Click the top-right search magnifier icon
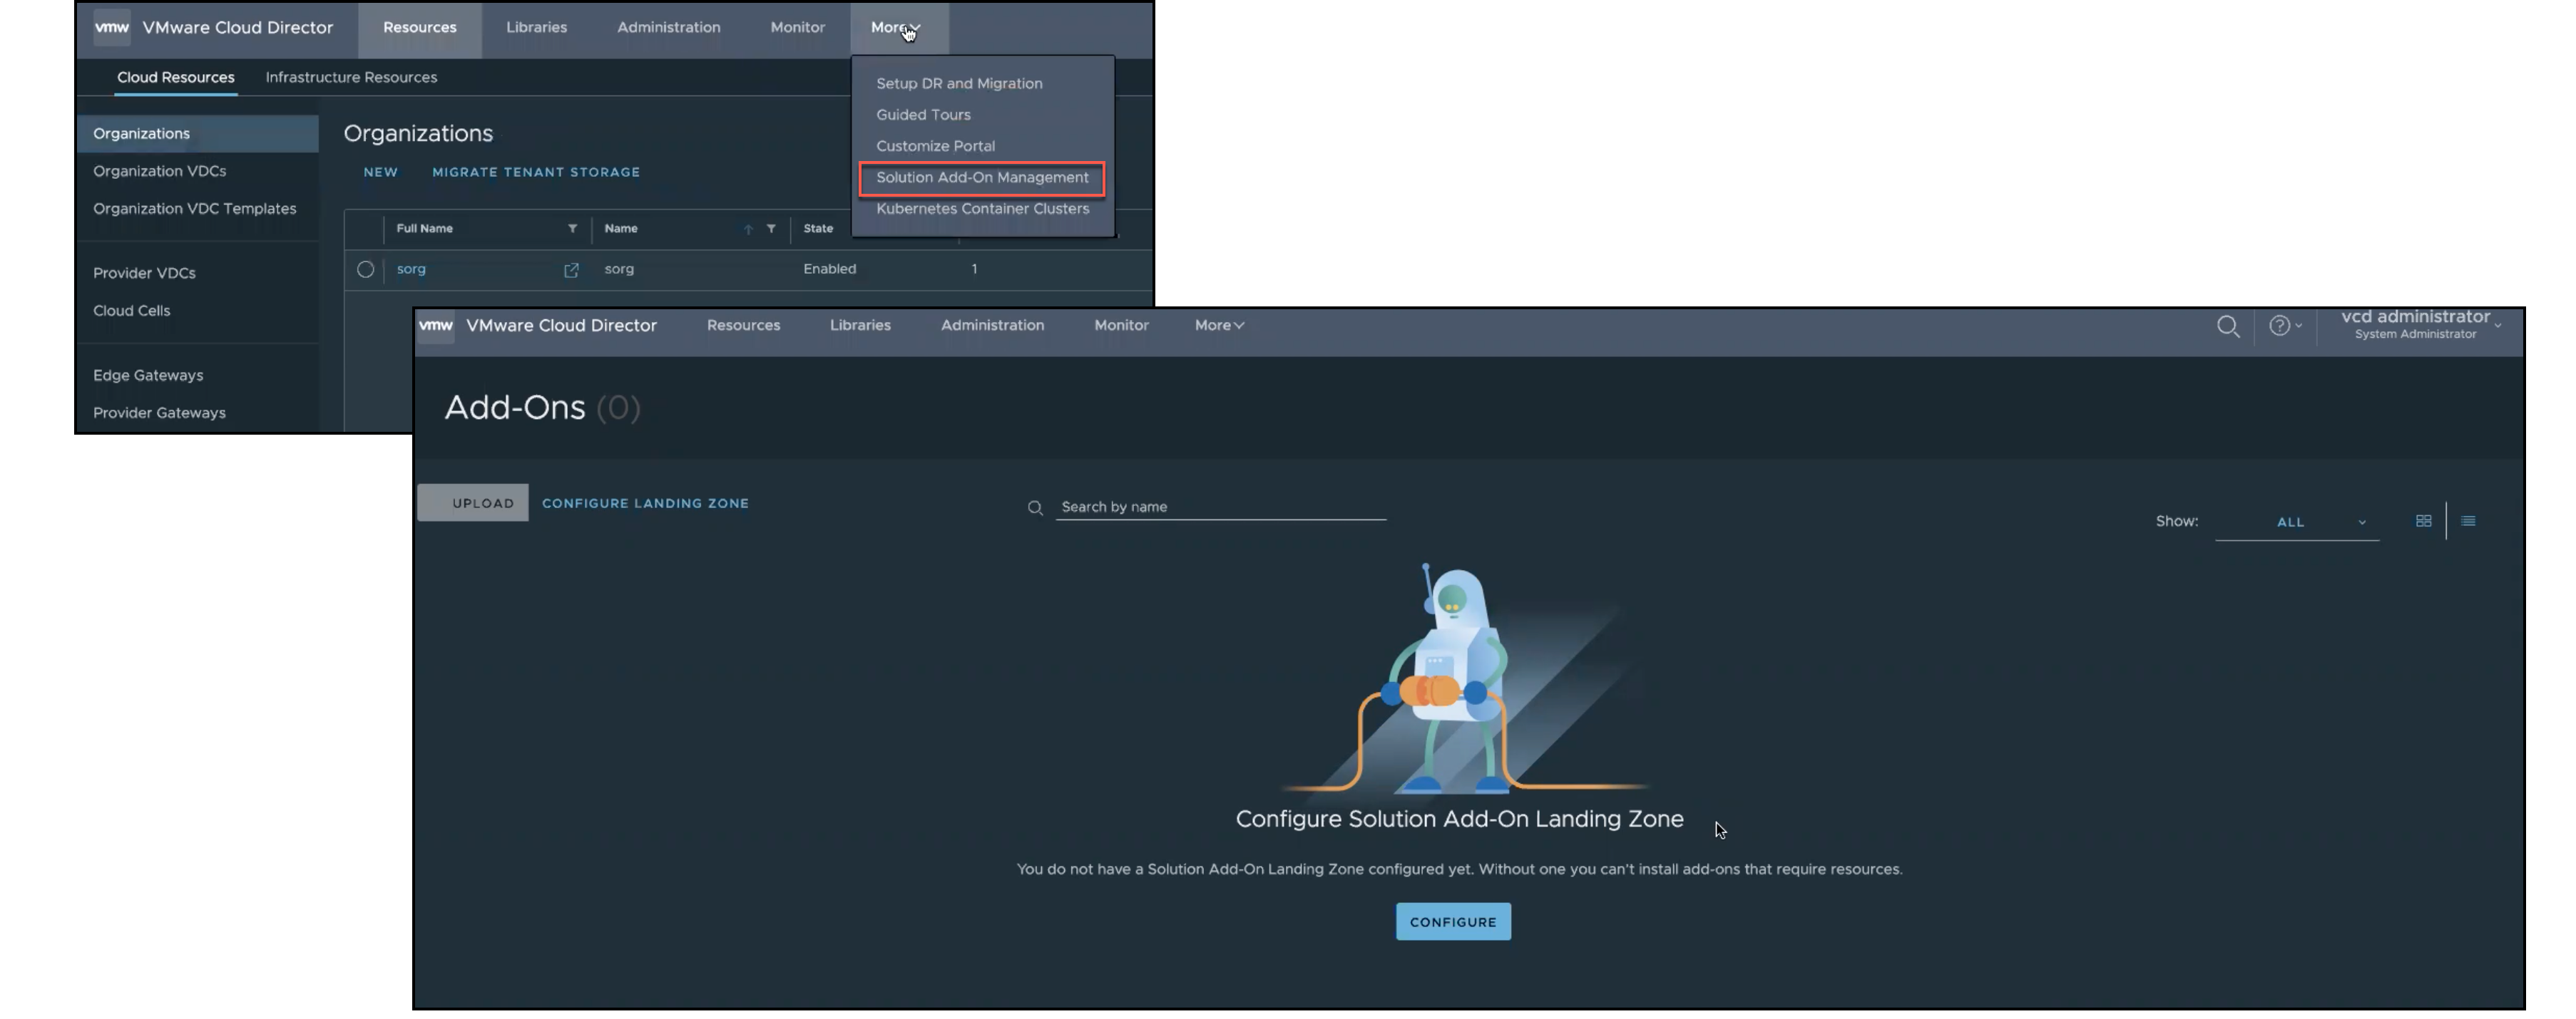This screenshot has height=1019, width=2576. (2227, 326)
